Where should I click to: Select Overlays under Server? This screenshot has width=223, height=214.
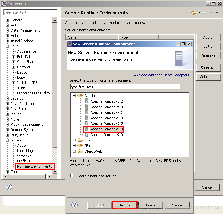[24, 156]
